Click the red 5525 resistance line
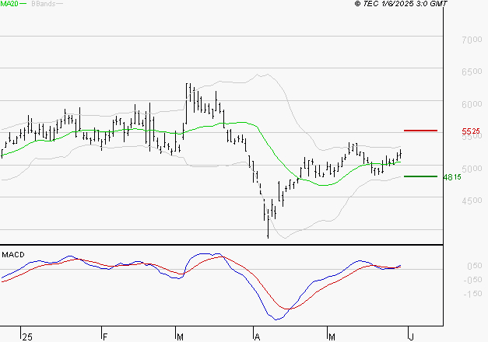This screenshot has height=342, width=488. tap(420, 131)
